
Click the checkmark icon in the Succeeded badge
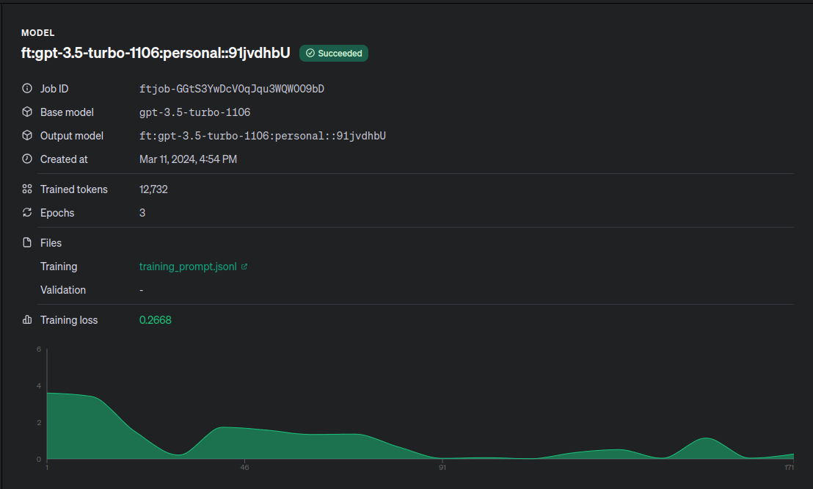click(x=310, y=54)
